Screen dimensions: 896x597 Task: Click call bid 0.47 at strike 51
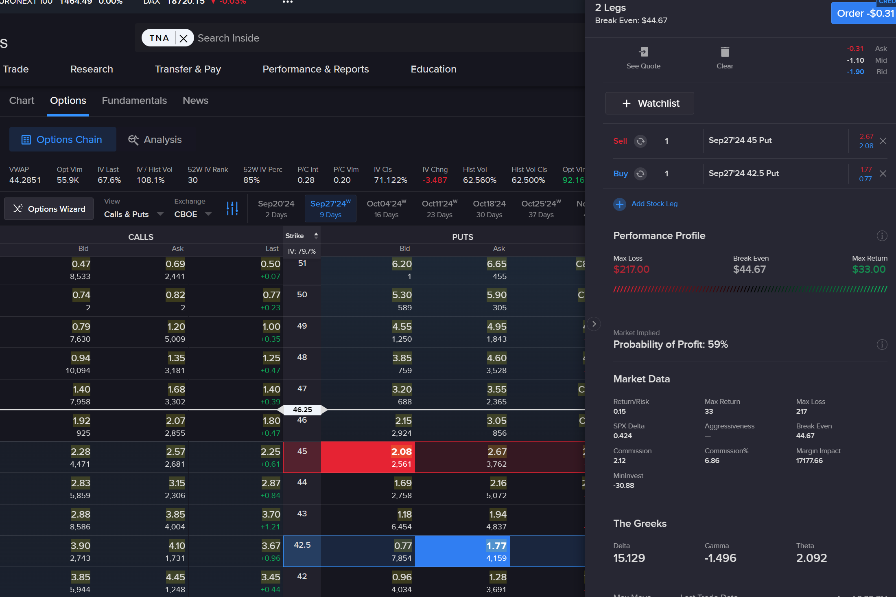coord(81,264)
